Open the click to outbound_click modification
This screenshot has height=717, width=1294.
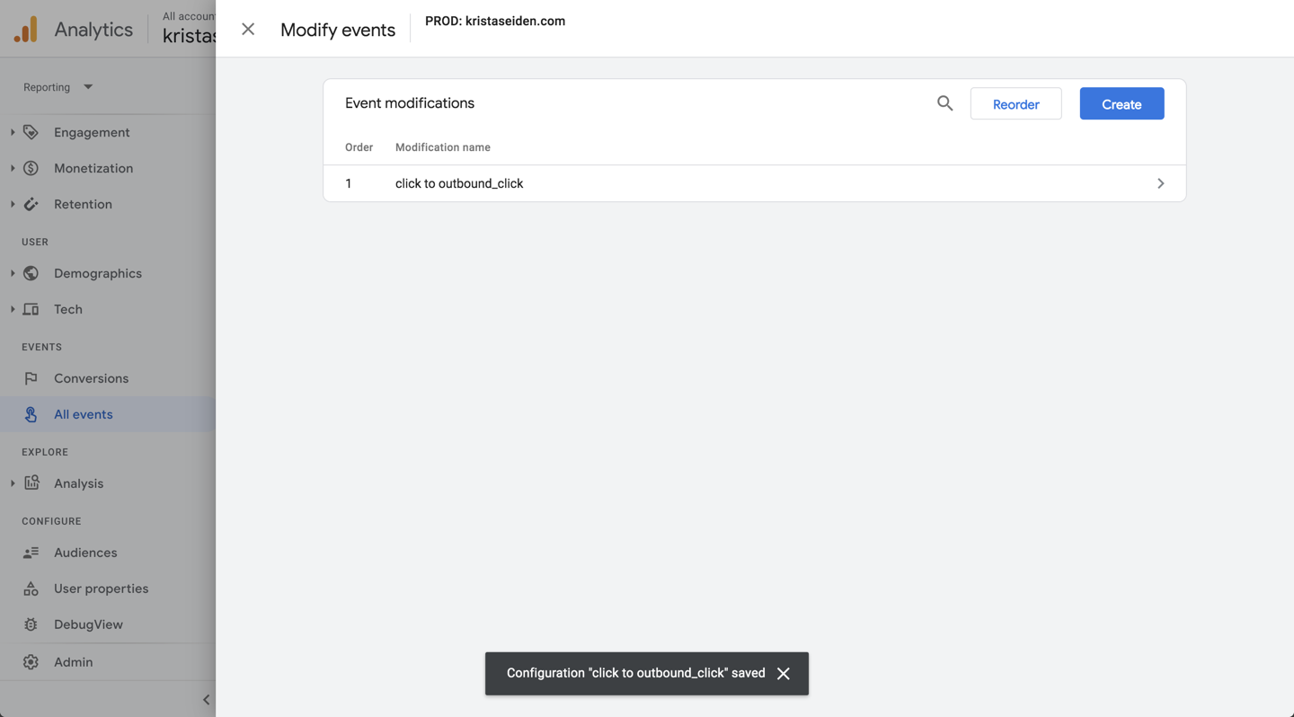coord(754,183)
